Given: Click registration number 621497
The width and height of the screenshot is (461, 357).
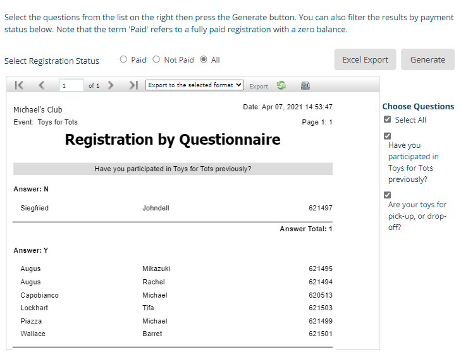Looking at the screenshot, I should click(320, 208).
